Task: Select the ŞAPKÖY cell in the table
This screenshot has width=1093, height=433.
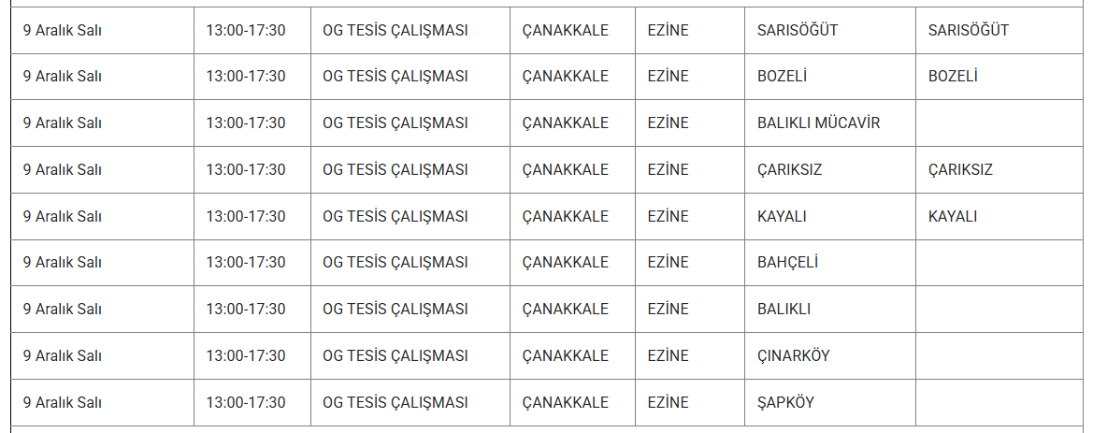Action: coord(785,403)
